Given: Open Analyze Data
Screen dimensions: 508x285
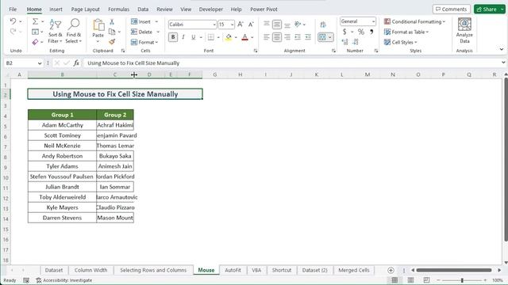Looking at the screenshot, I should [464, 31].
